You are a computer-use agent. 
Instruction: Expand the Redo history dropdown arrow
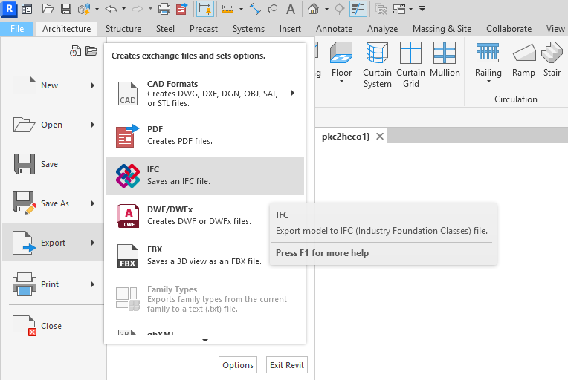coord(150,9)
